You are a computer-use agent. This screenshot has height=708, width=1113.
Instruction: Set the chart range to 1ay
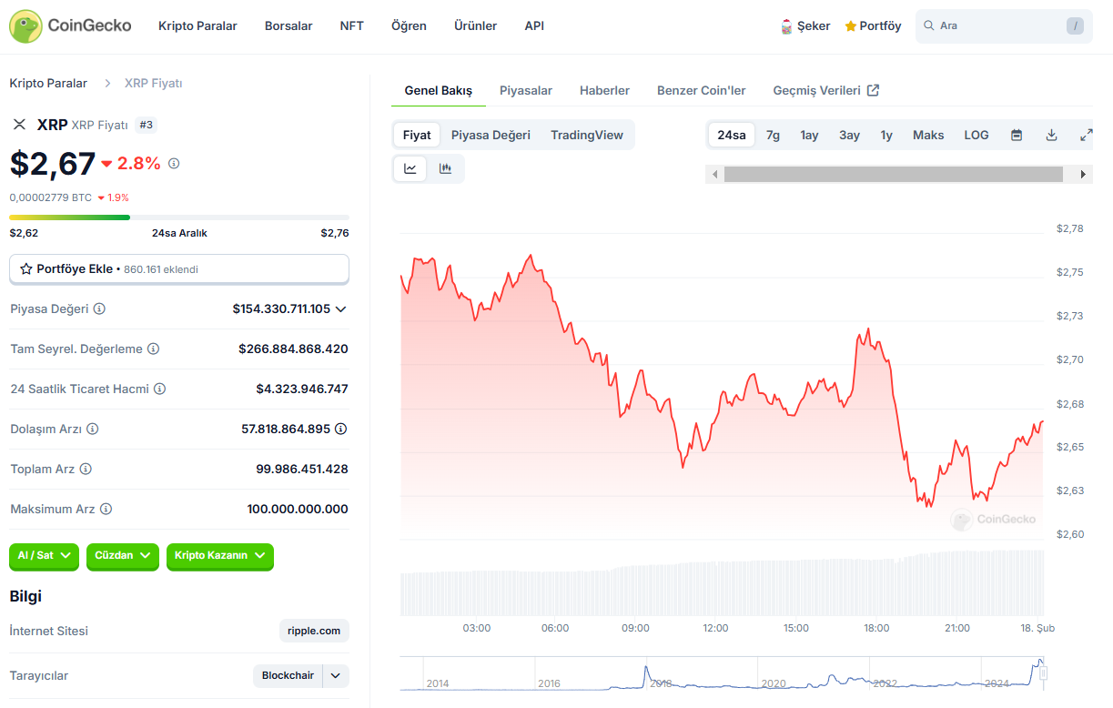pos(809,135)
